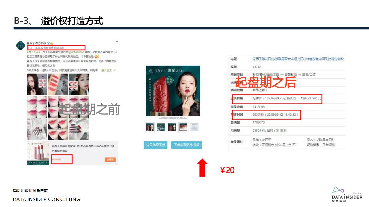Click the 宝贝属性 row label

click(x=237, y=142)
